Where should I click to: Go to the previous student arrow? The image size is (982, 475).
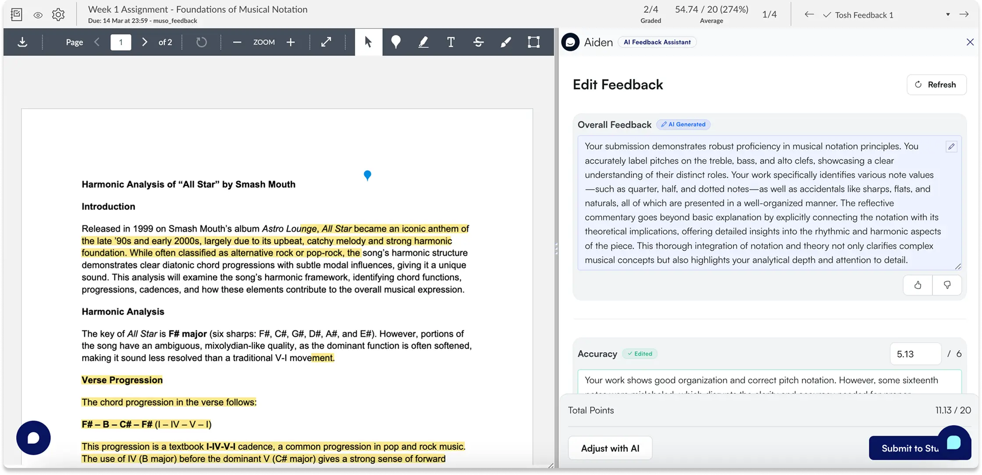click(809, 14)
